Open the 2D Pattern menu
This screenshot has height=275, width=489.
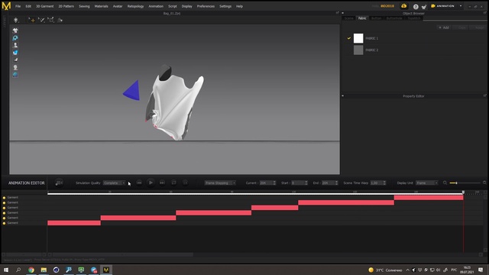pos(66,6)
